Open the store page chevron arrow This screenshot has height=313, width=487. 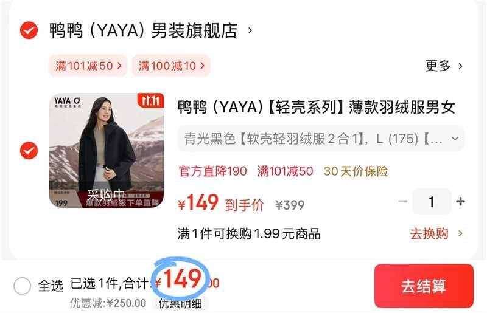(250, 30)
